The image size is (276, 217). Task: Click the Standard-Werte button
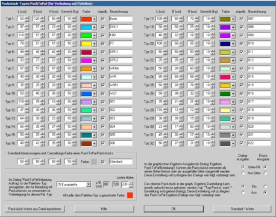pyautogui.click(x=242, y=209)
